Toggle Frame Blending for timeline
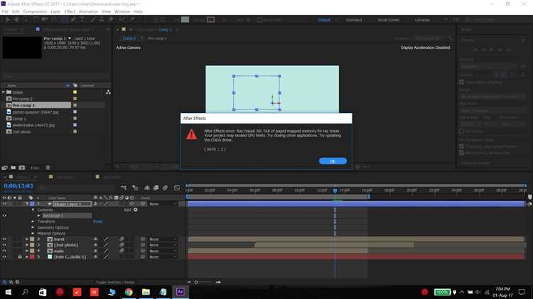The width and height of the screenshot is (533, 299). coord(156,187)
